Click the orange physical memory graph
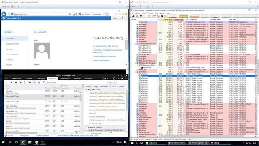The image size is (259, 146). click(x=194, y=16)
